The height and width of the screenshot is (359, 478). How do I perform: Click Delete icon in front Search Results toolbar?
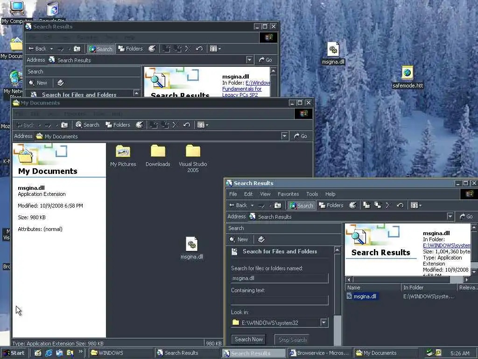click(388, 206)
